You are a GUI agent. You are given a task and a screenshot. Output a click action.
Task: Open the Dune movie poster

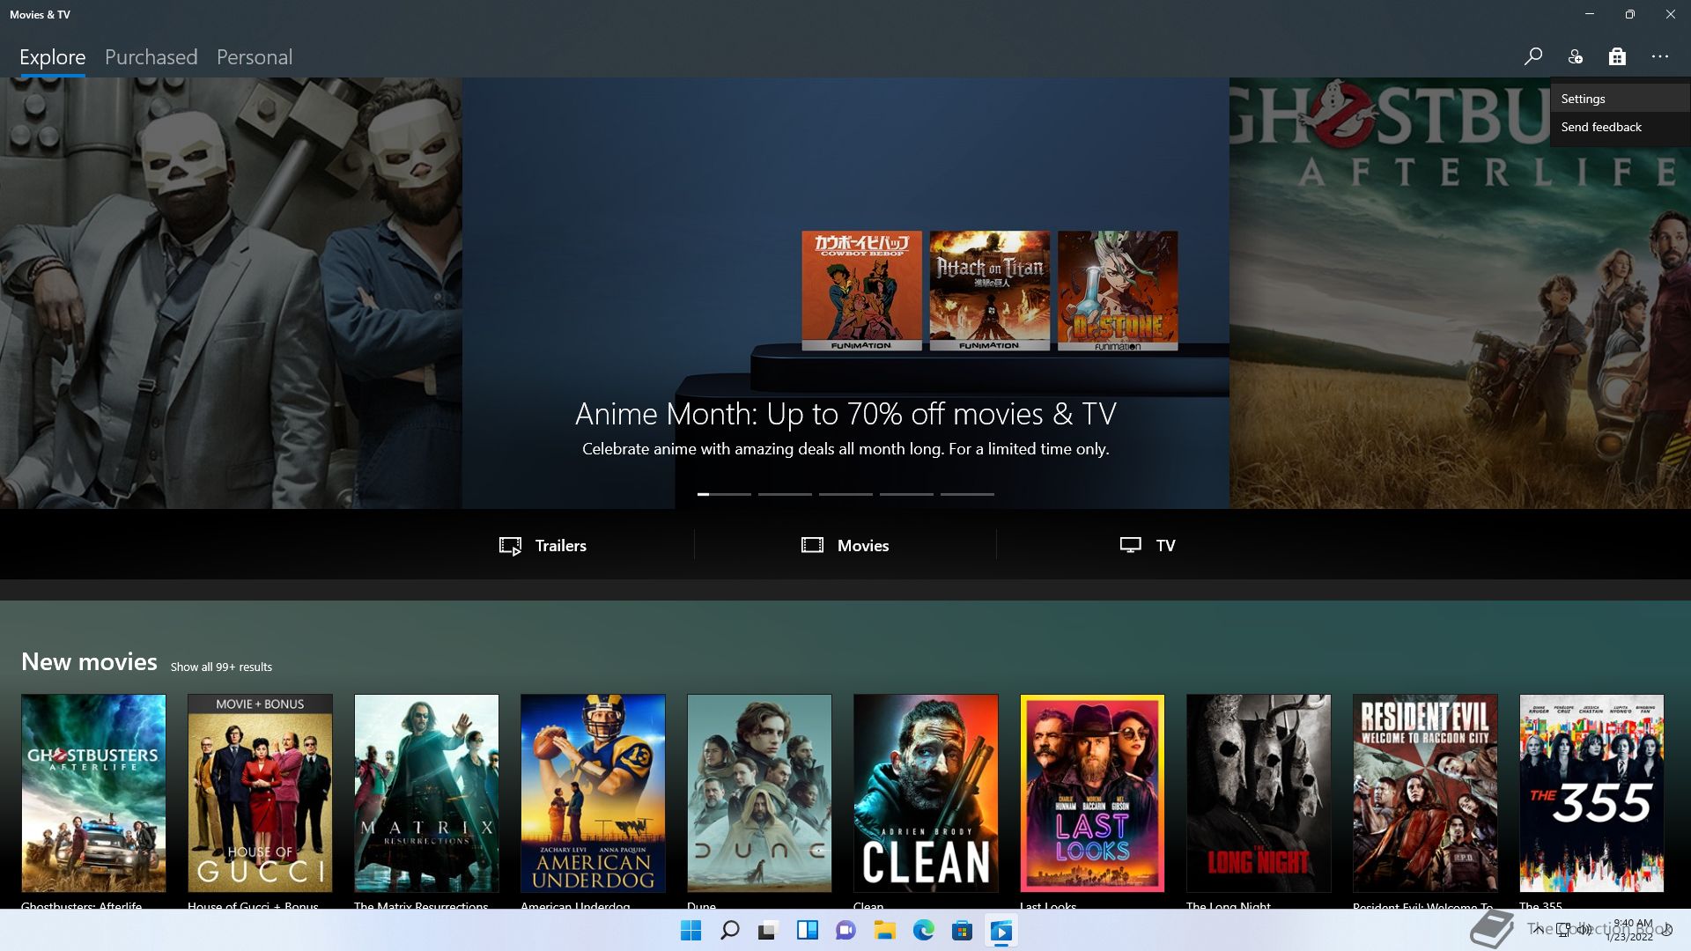point(759,793)
